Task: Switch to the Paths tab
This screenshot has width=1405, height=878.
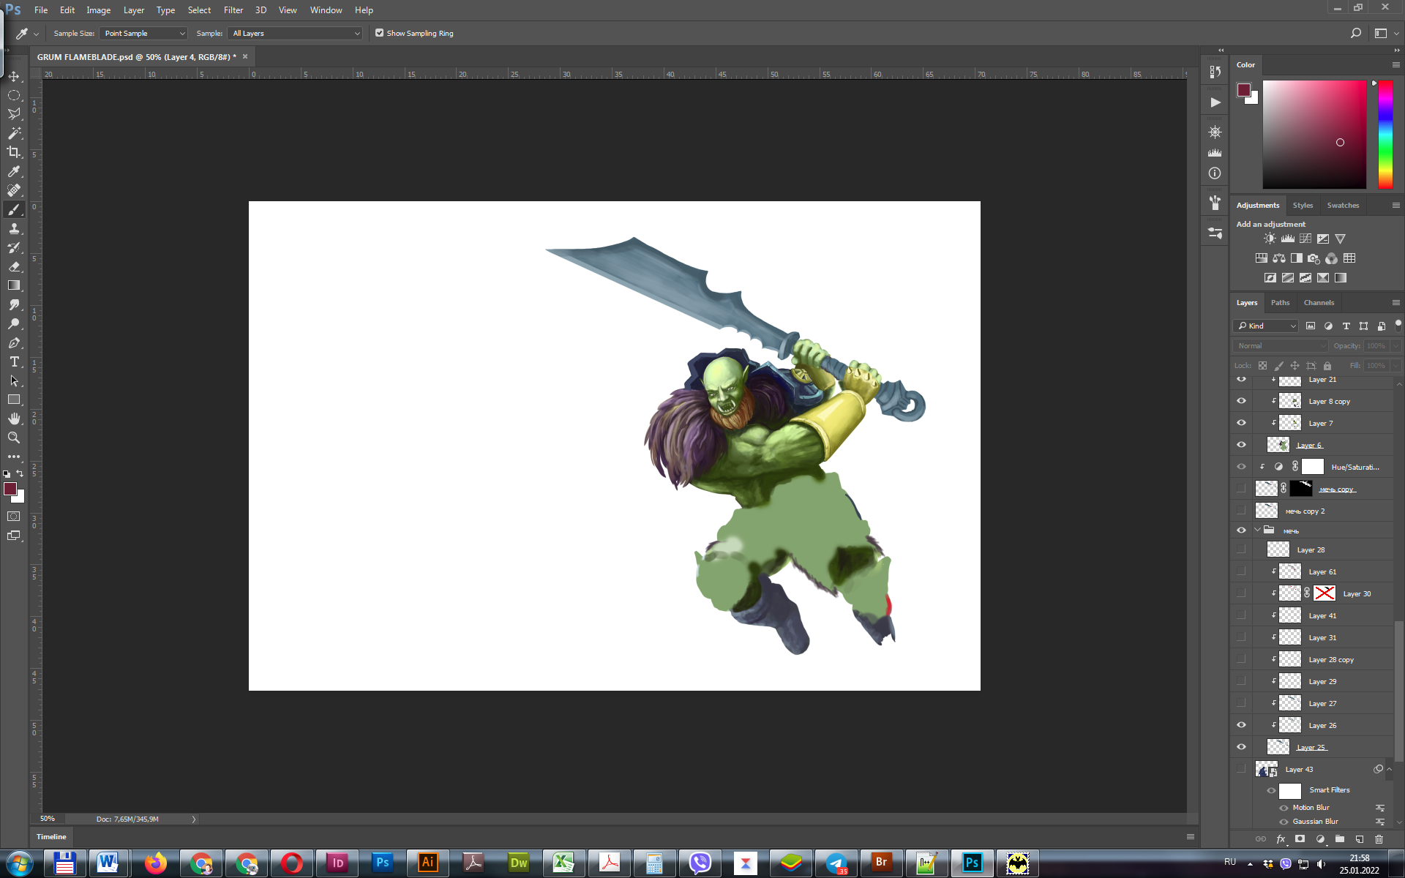Action: coord(1280,302)
